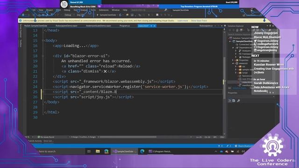
Task: Collapse the Dependencies node
Action: 233,48
